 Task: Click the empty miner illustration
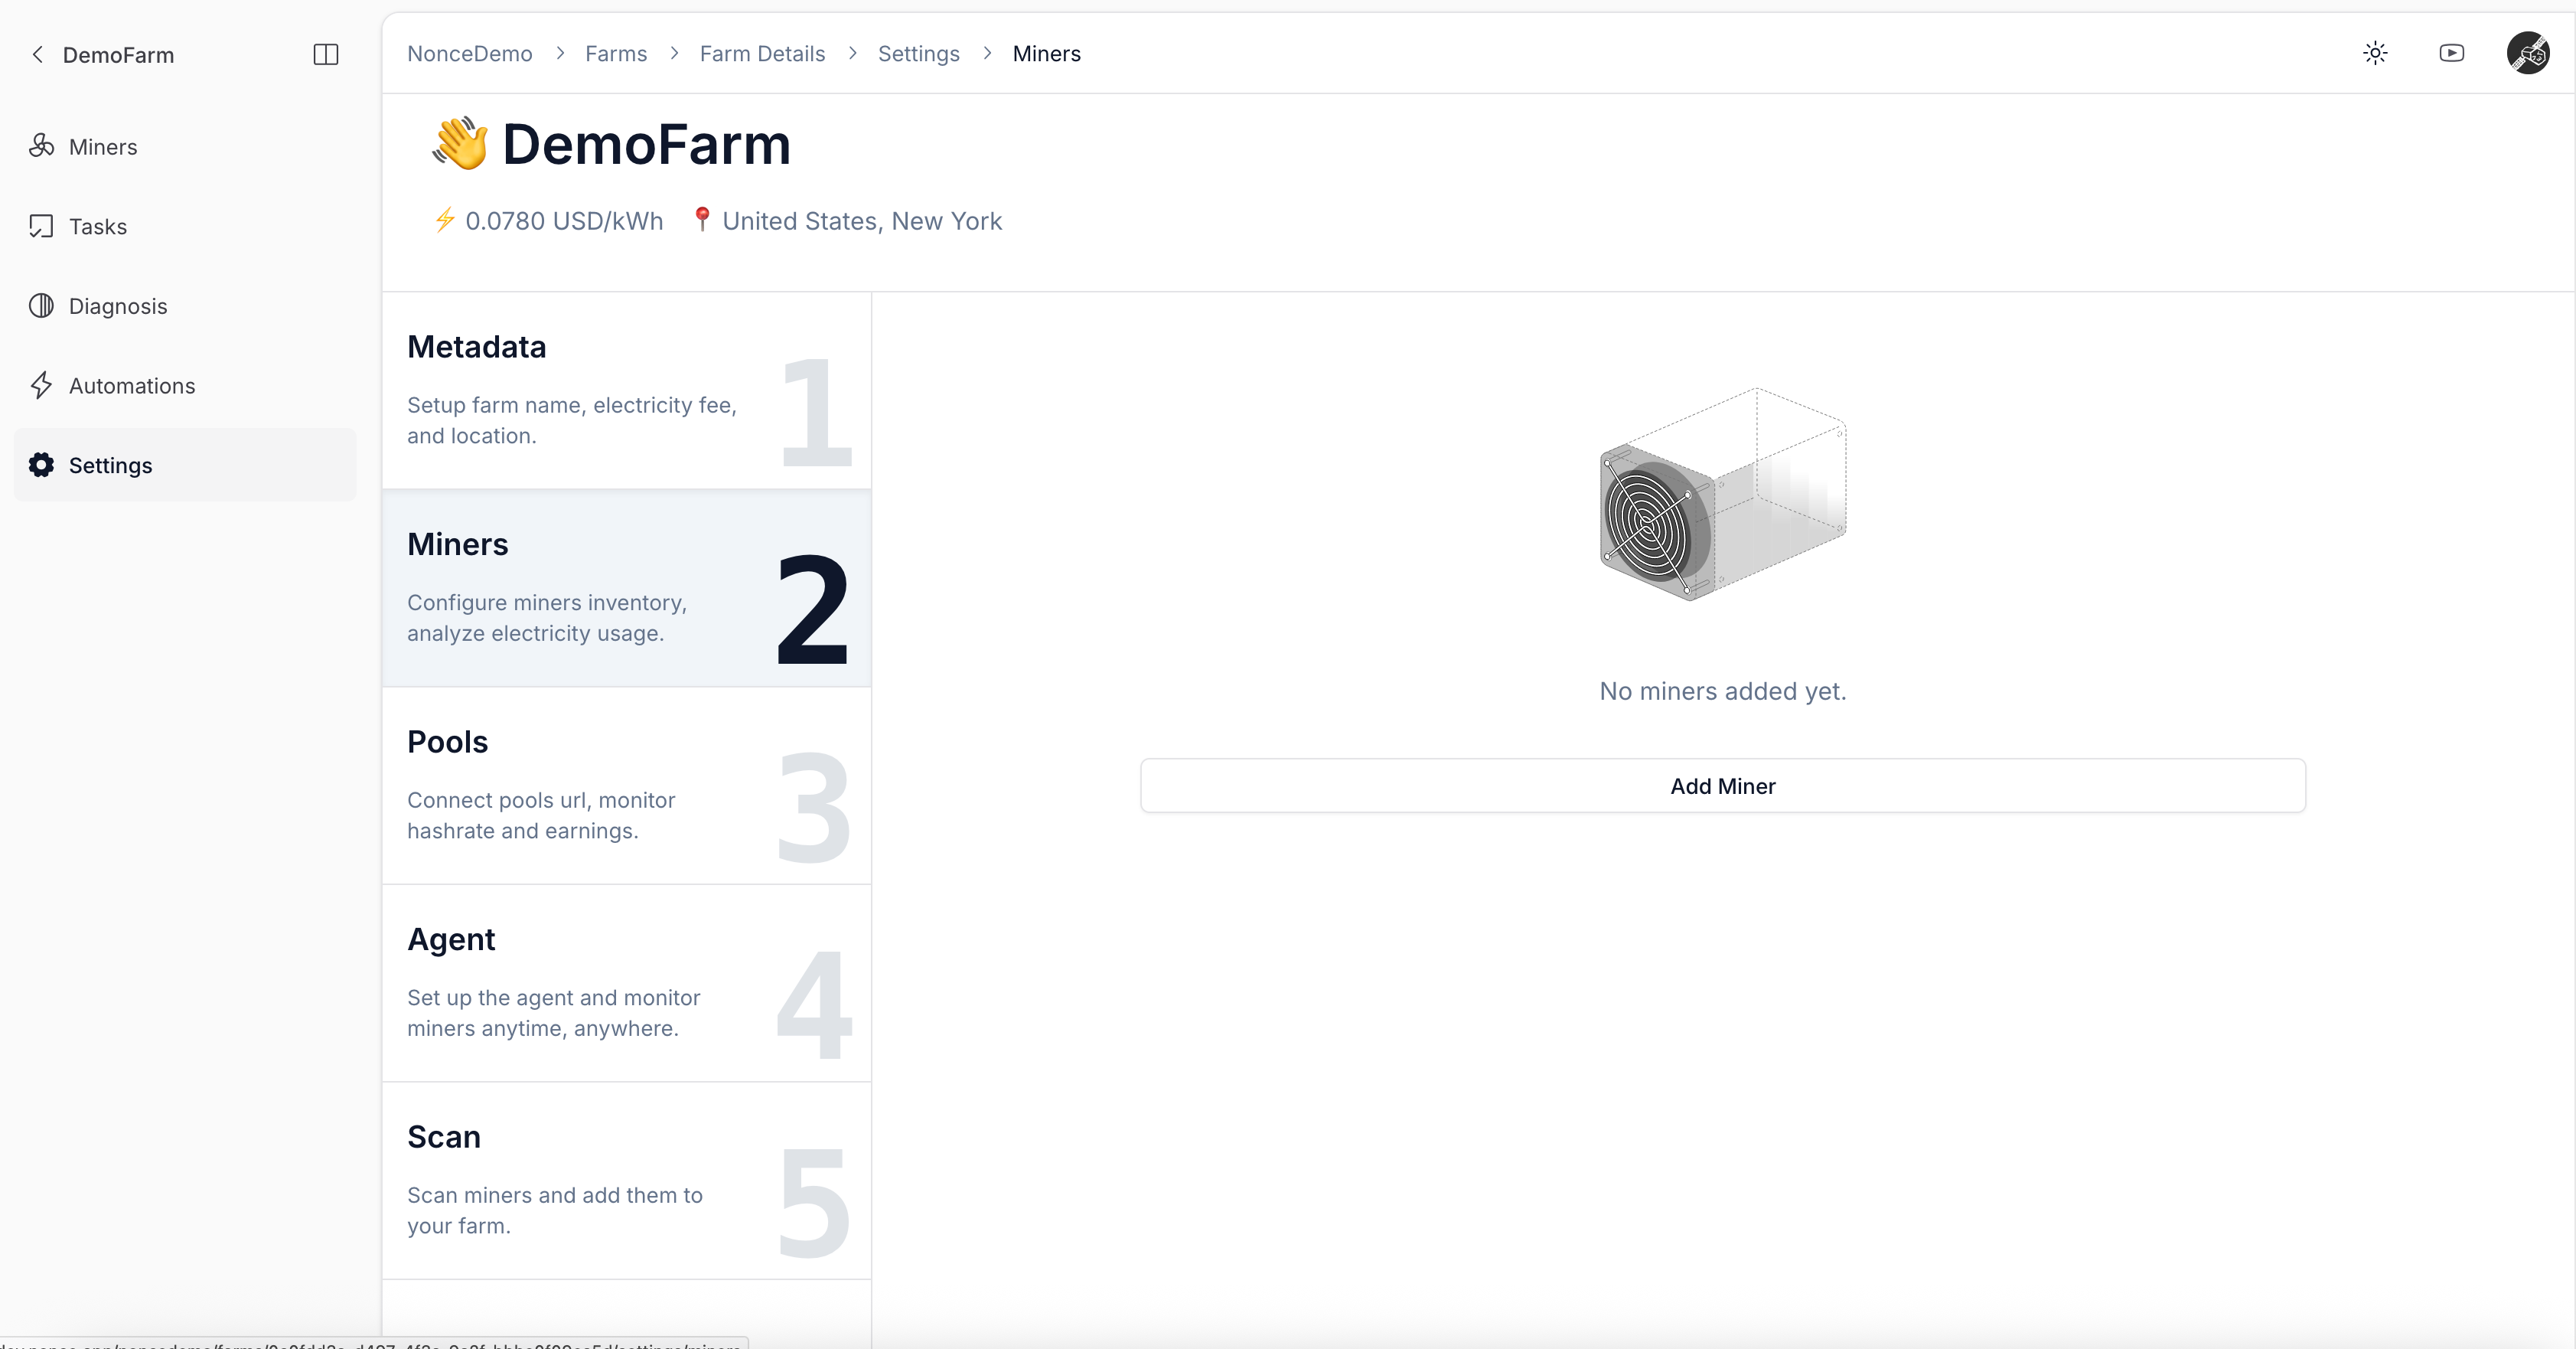1722,495
